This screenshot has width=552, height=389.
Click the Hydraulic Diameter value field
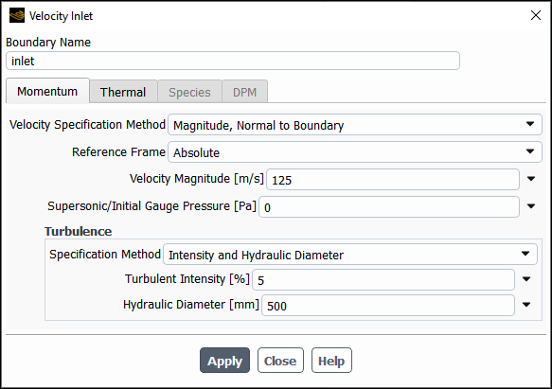[388, 305]
